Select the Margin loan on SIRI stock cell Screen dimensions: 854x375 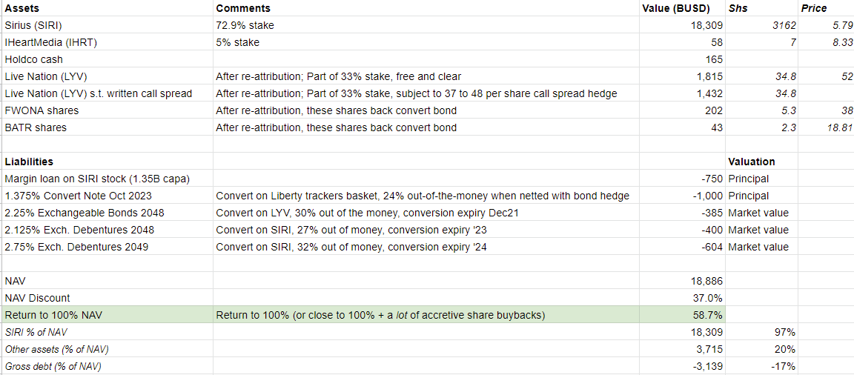pos(107,179)
